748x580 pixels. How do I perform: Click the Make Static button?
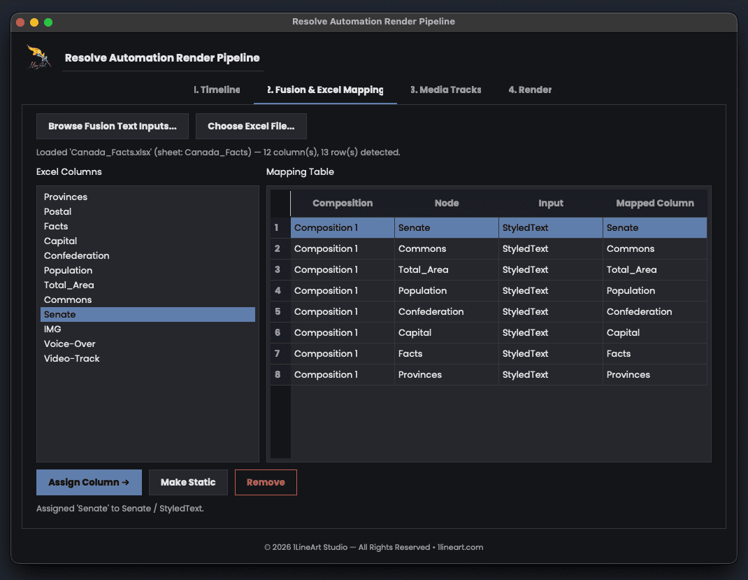188,482
